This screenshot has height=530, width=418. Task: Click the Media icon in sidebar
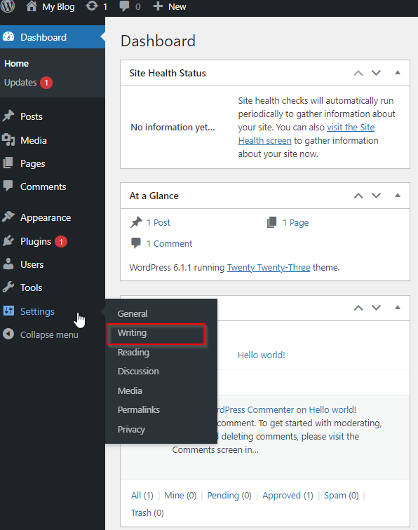(x=8, y=140)
